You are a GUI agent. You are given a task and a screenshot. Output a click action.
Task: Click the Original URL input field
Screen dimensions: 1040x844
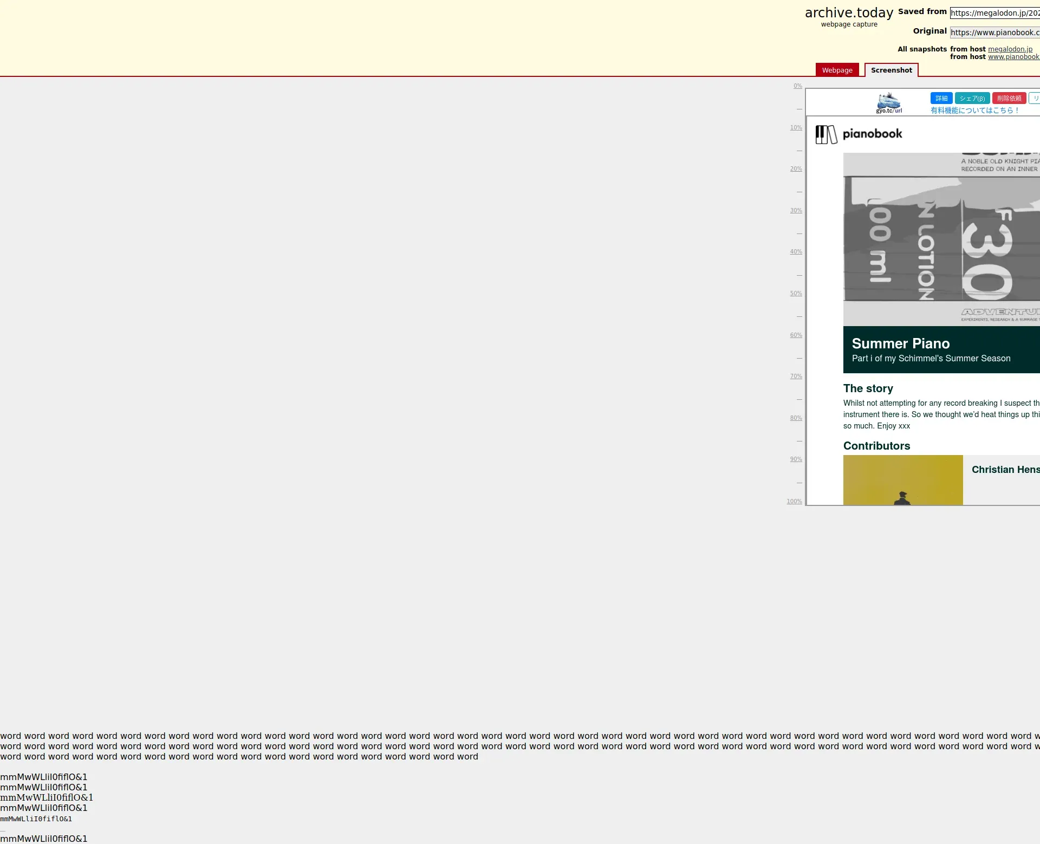tap(994, 33)
